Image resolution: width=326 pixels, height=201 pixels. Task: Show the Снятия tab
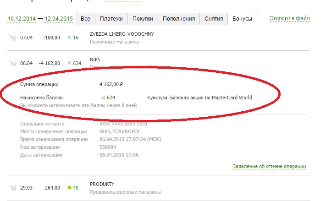[x=214, y=19]
